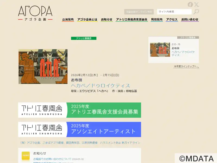Click the お布団 text in sidebar card
Viewport: 217px width, 163px height.
(x=175, y=48)
